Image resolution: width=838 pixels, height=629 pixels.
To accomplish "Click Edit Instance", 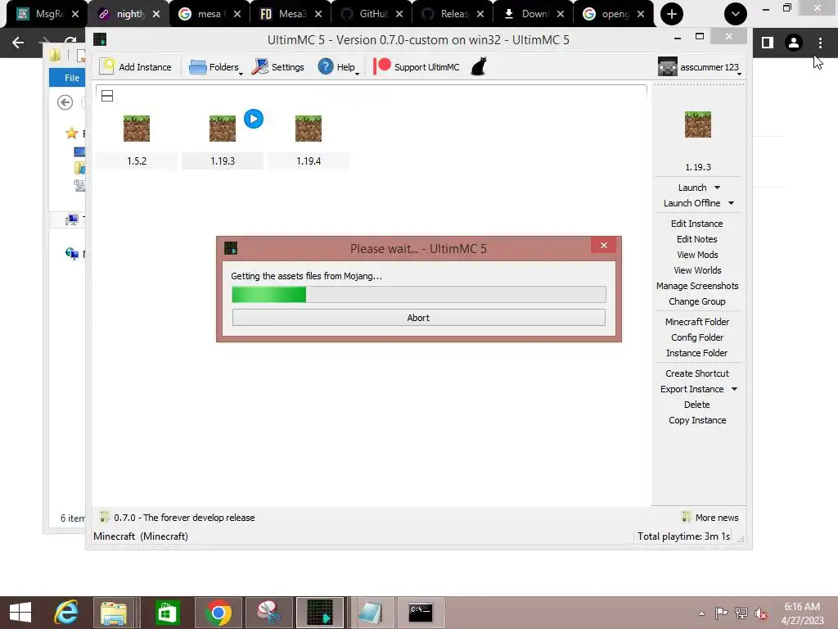I will [x=697, y=224].
